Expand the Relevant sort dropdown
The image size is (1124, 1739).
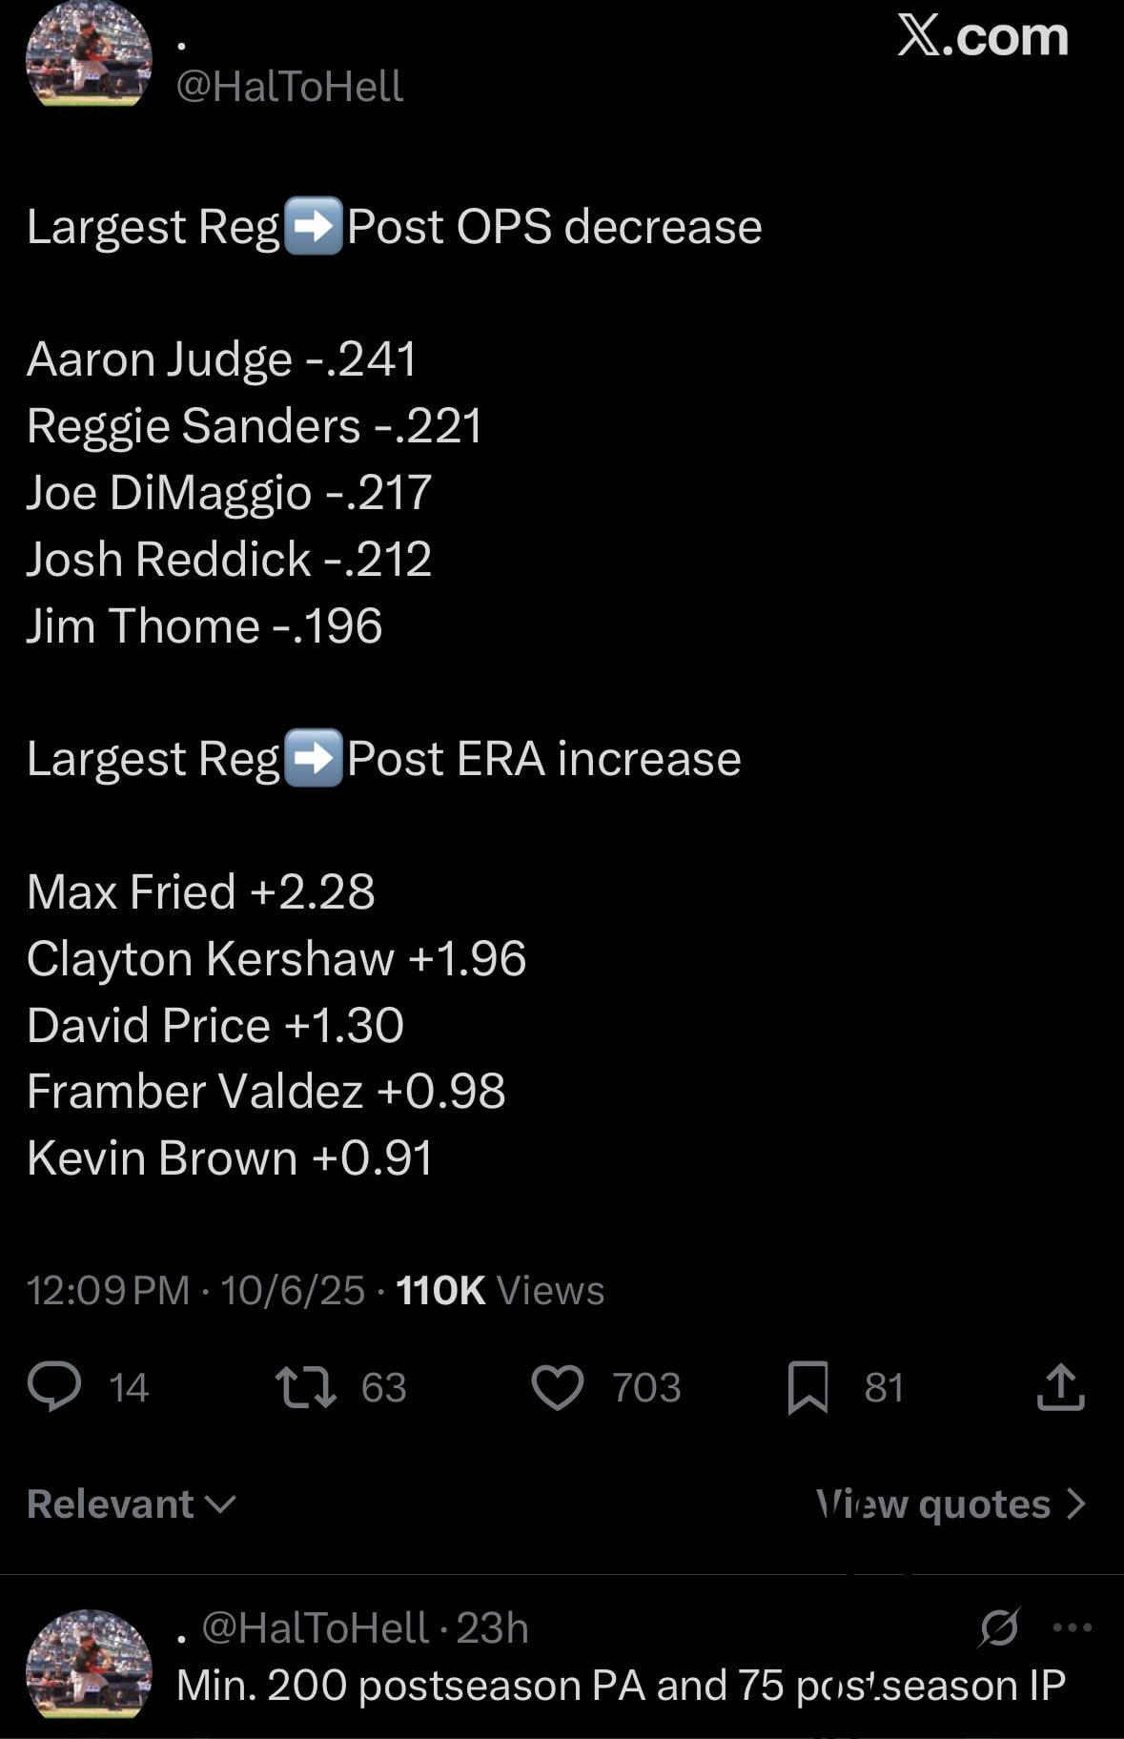pyautogui.click(x=131, y=1504)
